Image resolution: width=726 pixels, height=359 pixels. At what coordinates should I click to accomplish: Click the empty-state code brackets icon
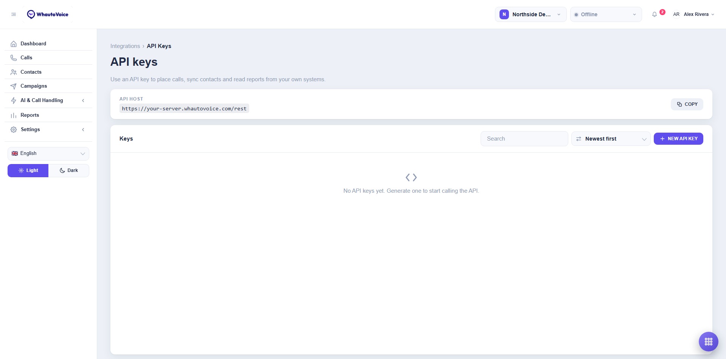tap(411, 177)
